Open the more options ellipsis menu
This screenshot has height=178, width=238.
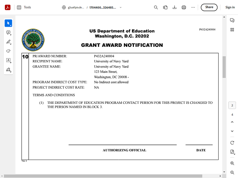point(193,7)
